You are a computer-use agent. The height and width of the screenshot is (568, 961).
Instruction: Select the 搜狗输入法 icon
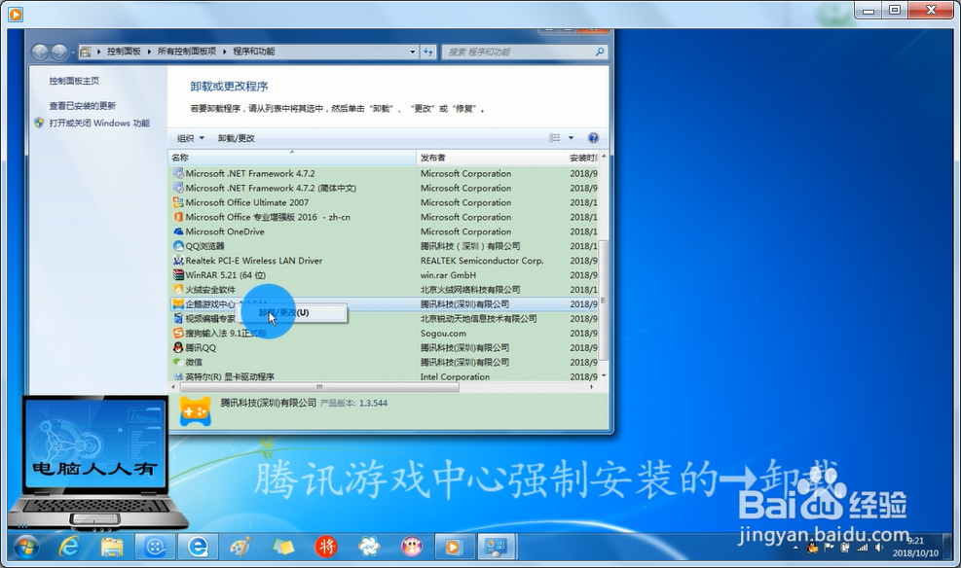(x=178, y=333)
